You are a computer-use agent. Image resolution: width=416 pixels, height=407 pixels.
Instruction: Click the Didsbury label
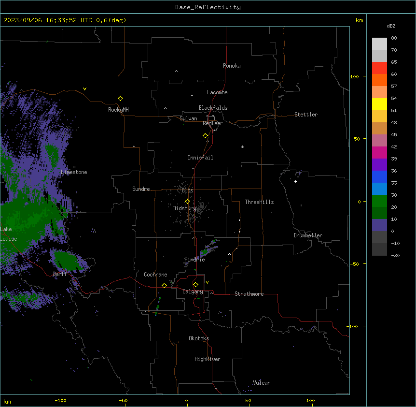(x=185, y=208)
